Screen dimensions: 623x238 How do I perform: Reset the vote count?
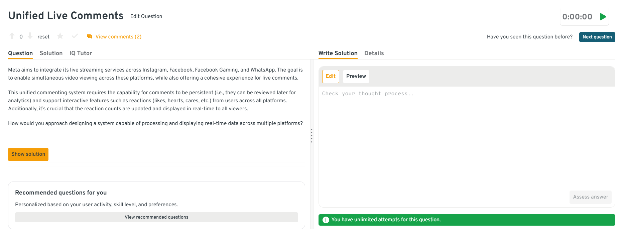click(43, 37)
